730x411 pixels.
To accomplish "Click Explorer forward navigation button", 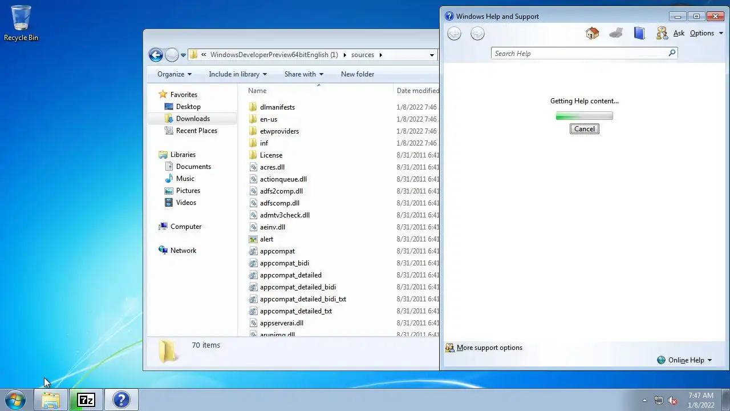I will [x=172, y=55].
